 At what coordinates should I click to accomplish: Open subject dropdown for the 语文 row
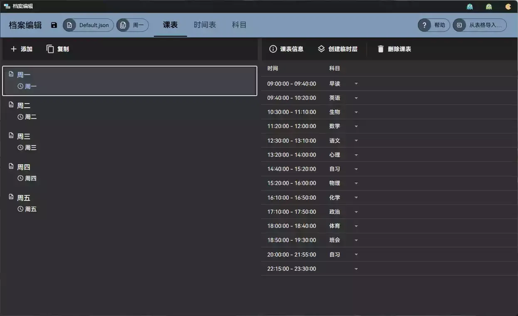(x=356, y=141)
